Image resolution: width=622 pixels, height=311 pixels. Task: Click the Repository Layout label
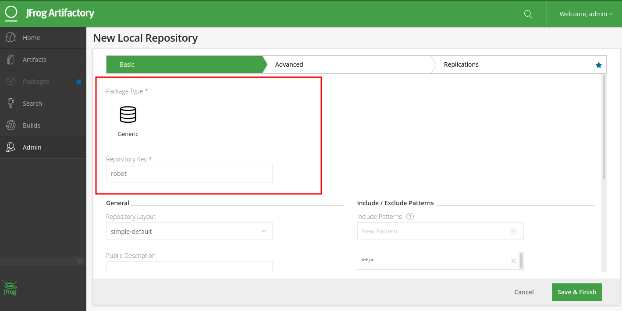pos(131,217)
